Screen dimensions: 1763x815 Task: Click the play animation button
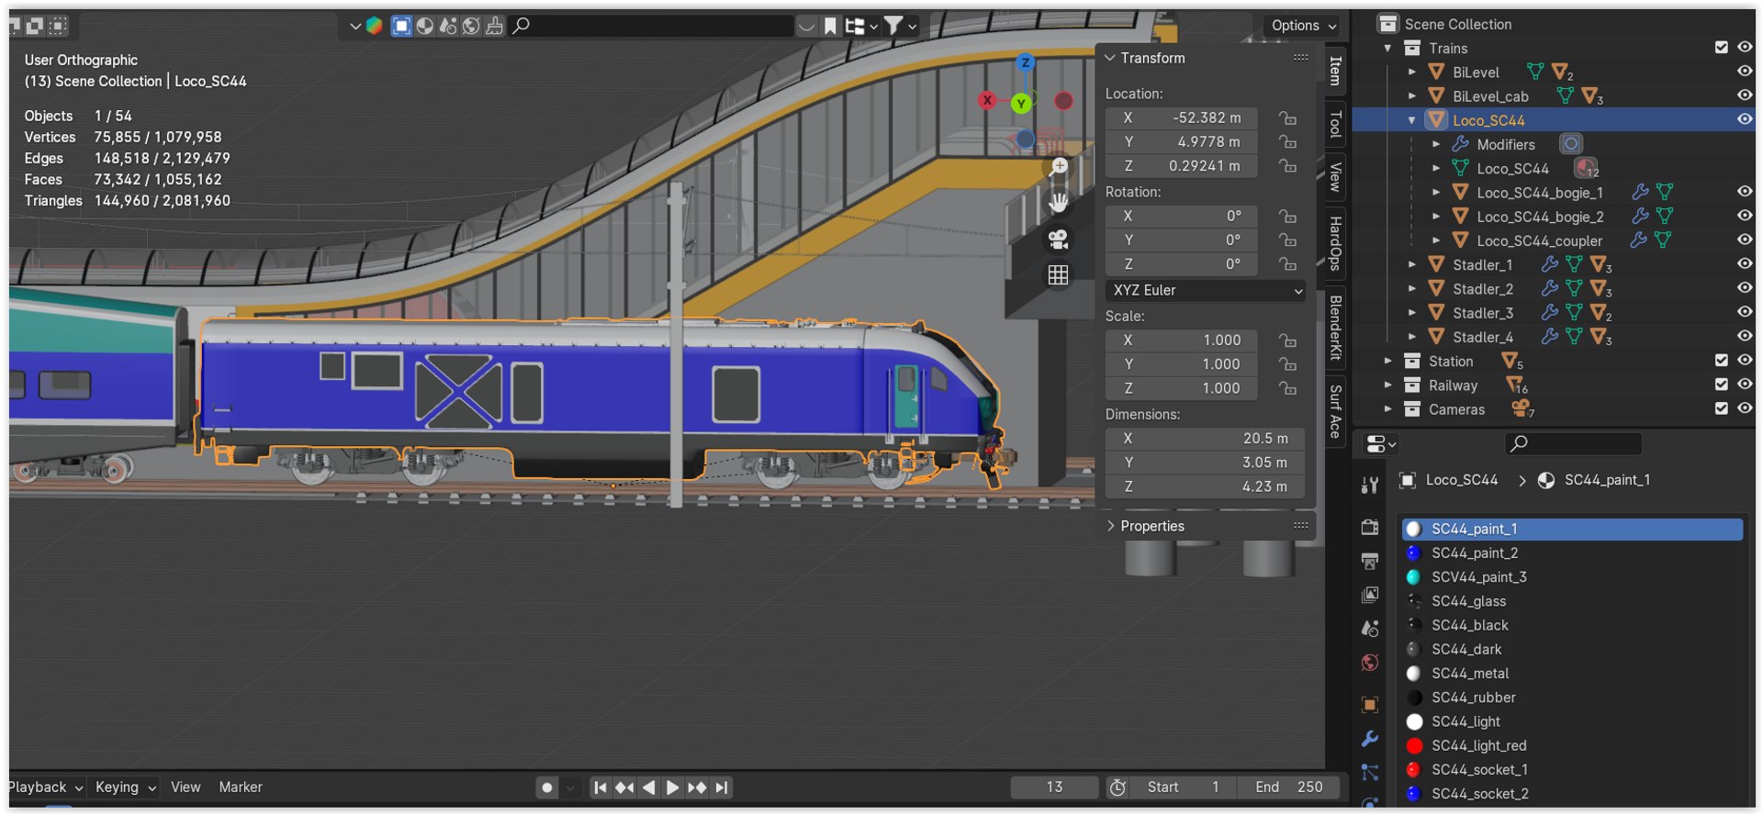672,787
